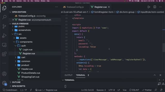Screen dimensions: 165x92
Task: Open Header.vue in the file tree
Action: coord(27,69)
